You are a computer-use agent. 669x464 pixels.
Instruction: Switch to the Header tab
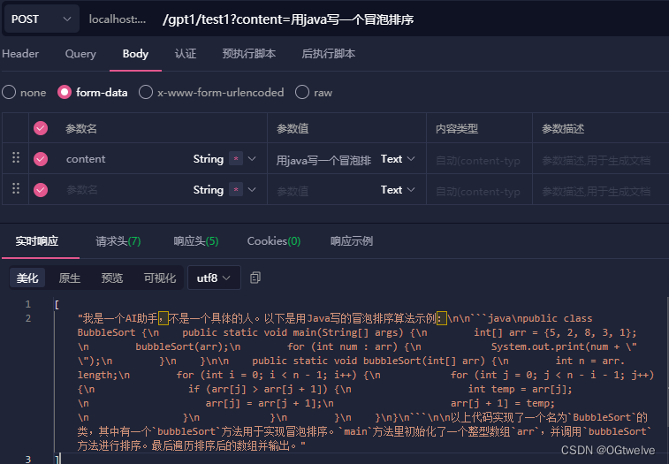20,54
